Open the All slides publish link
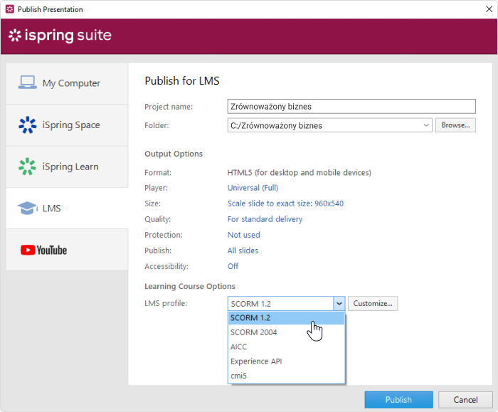 (x=243, y=250)
